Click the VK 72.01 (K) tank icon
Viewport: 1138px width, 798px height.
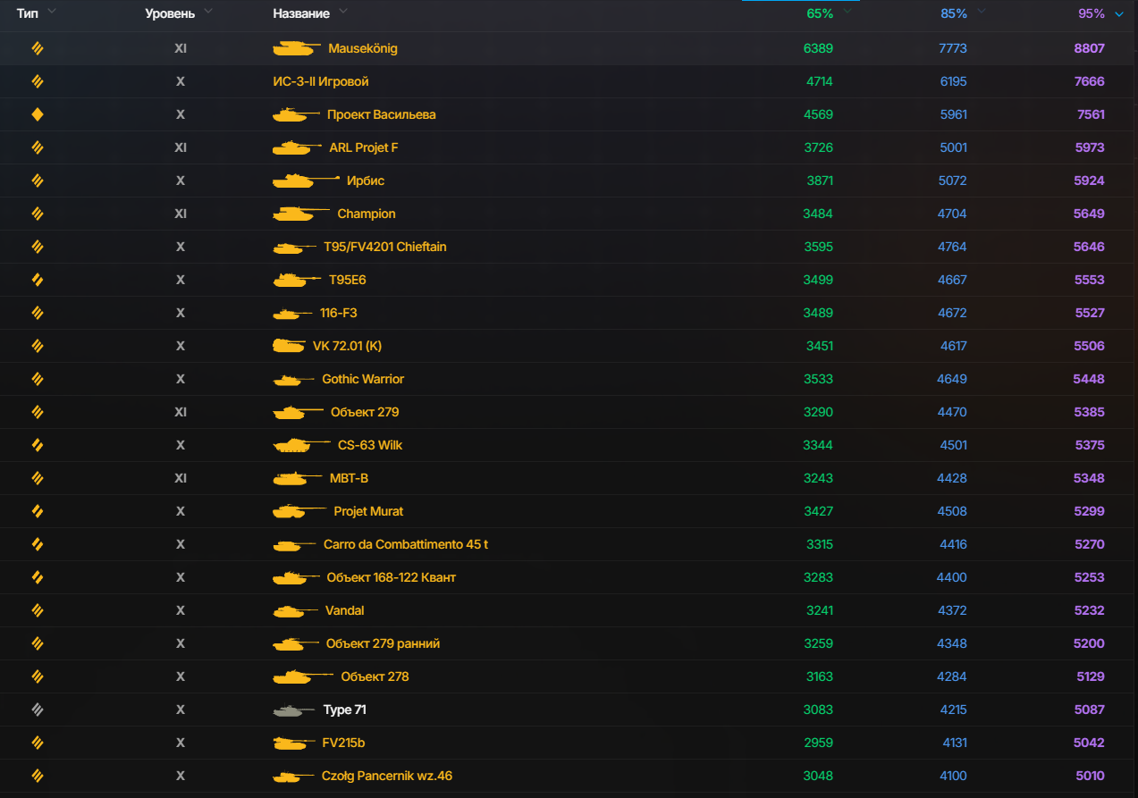(289, 346)
